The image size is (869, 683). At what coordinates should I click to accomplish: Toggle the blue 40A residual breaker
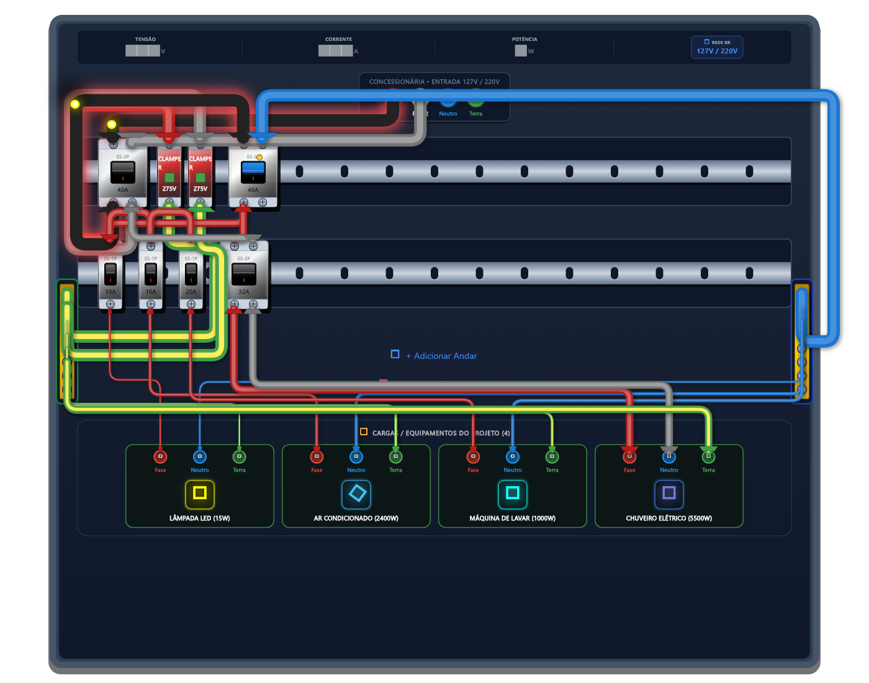(253, 172)
